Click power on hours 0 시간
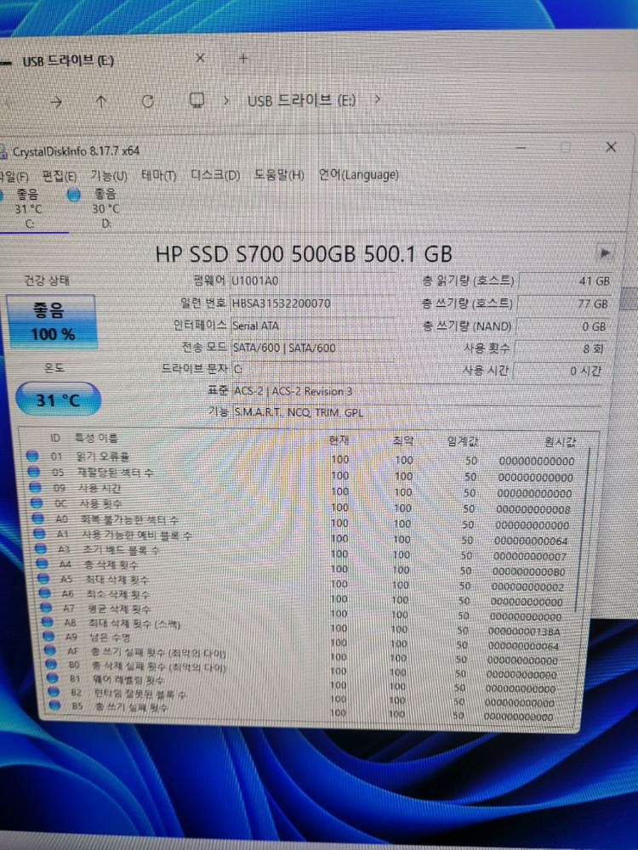This screenshot has height=850, width=638. pyautogui.click(x=558, y=371)
